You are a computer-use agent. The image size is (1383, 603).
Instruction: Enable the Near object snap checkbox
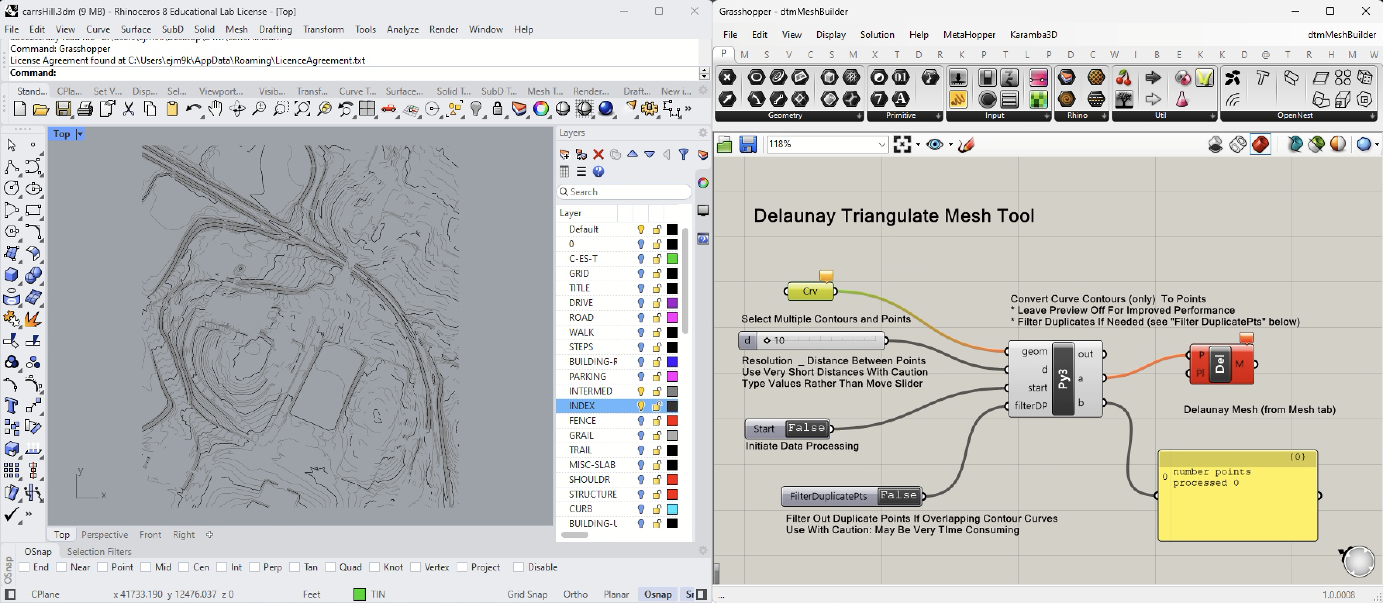[61, 567]
